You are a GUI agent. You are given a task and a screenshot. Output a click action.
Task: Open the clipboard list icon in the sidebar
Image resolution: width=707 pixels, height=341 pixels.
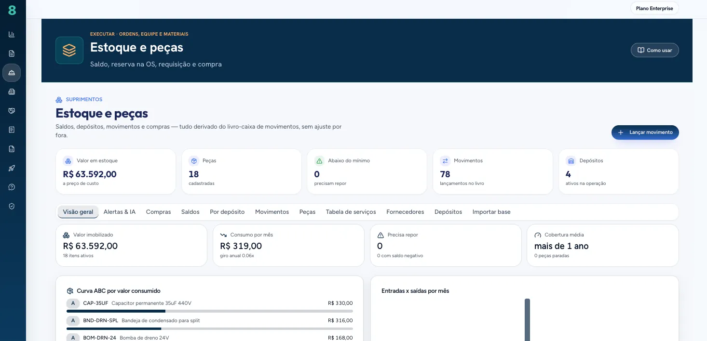coord(12,130)
